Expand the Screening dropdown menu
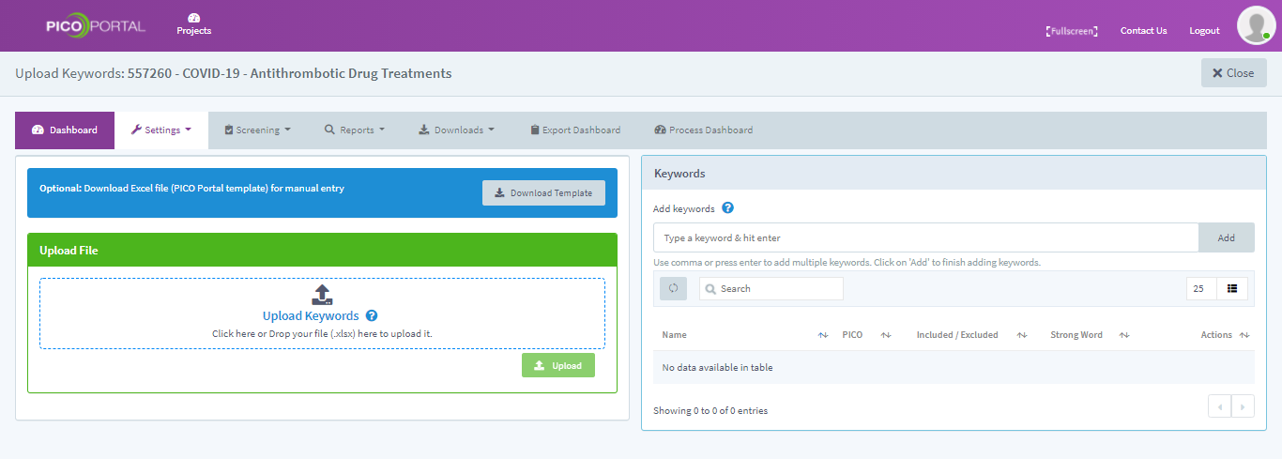The width and height of the screenshot is (1282, 459). click(258, 130)
